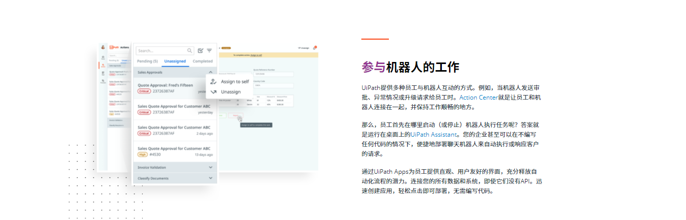
Task: Click the Unassign arrow icon in popup
Action: click(214, 92)
